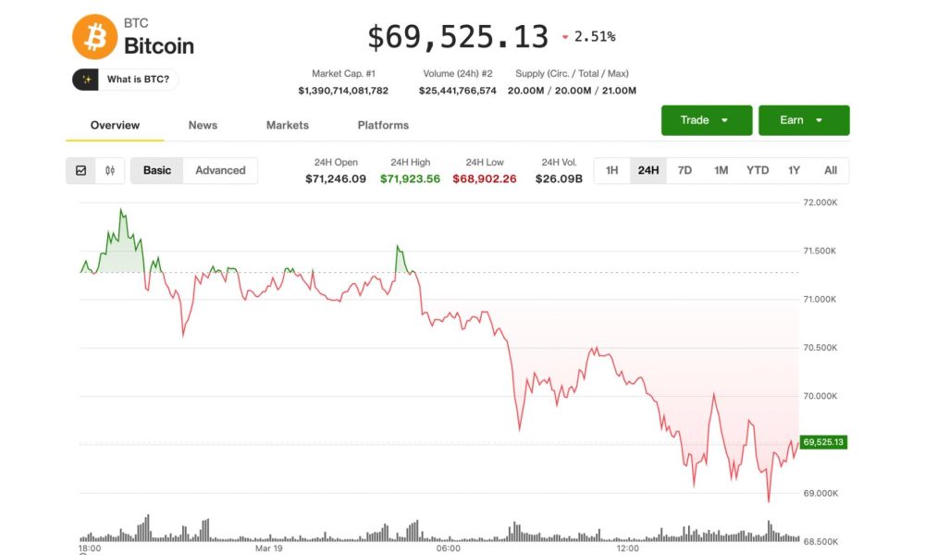Click the red price decline arrow indicator
925x555 pixels.
click(565, 38)
